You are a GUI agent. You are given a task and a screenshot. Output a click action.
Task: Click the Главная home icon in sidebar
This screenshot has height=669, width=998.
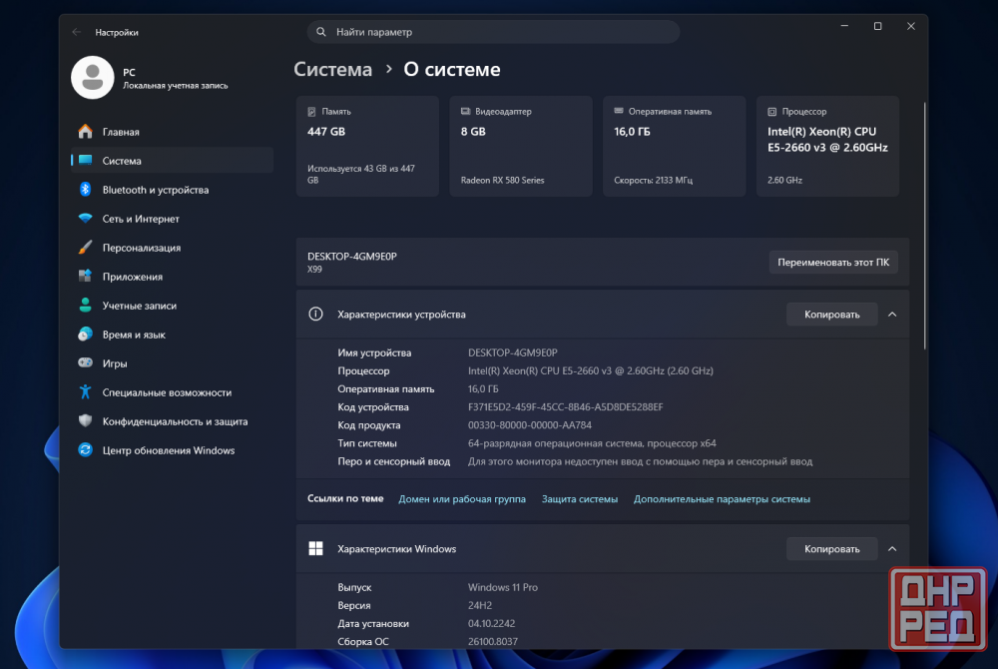coord(85,131)
